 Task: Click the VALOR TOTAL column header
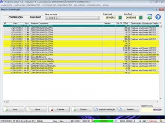click(x=122, y=23)
